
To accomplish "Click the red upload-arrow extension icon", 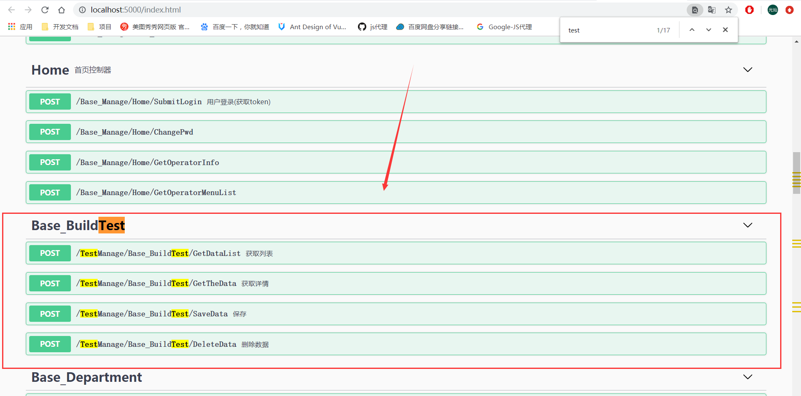I will click(x=789, y=10).
